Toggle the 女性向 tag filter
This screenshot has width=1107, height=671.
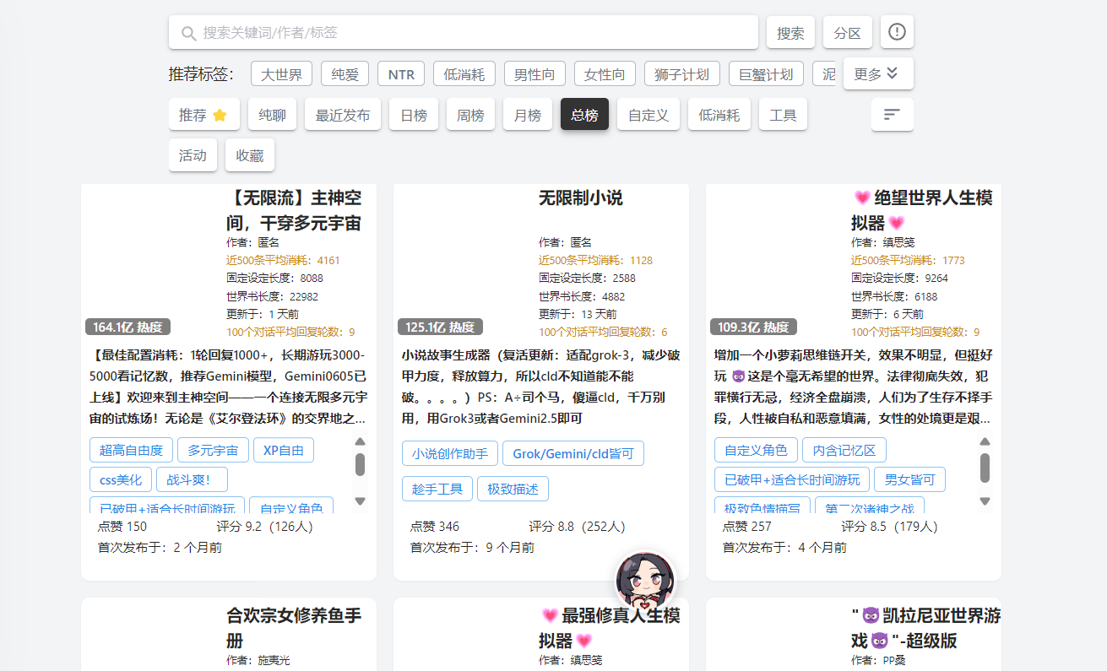click(x=605, y=73)
